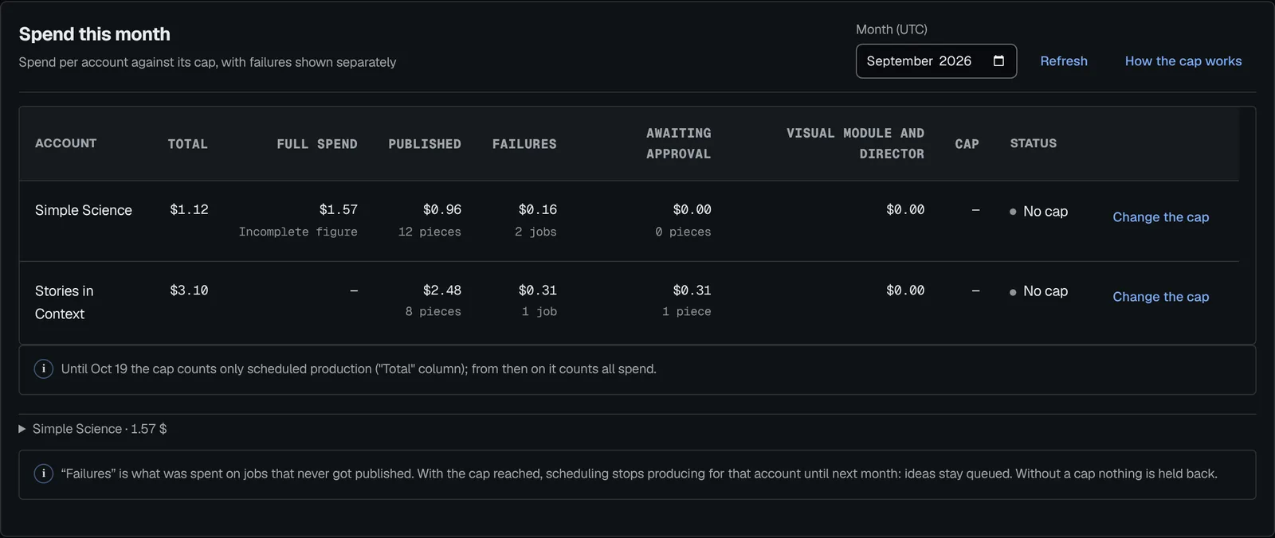
Task: Click the Account column header
Action: [66, 143]
